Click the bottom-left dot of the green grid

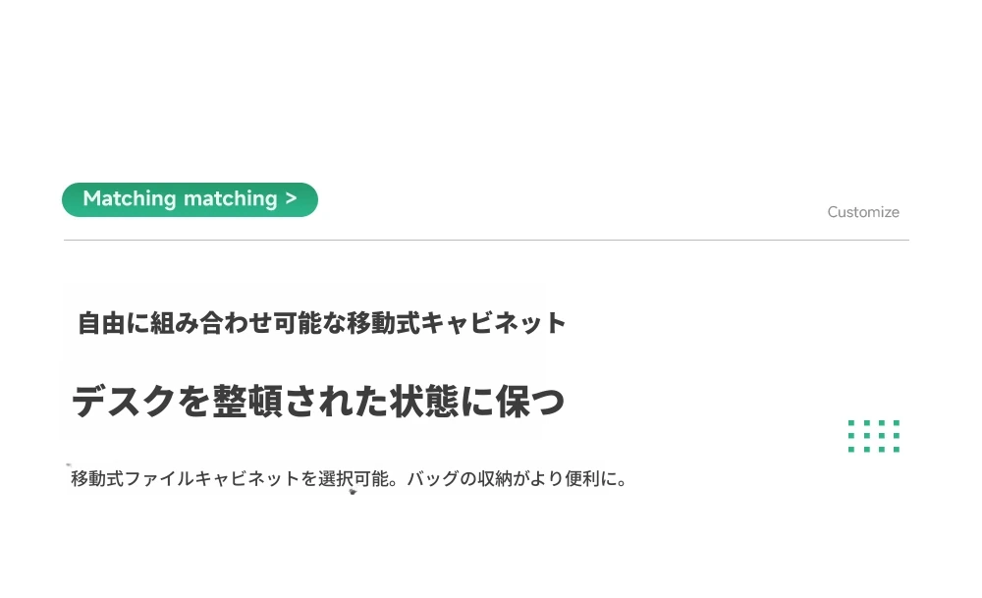pyautogui.click(x=851, y=449)
